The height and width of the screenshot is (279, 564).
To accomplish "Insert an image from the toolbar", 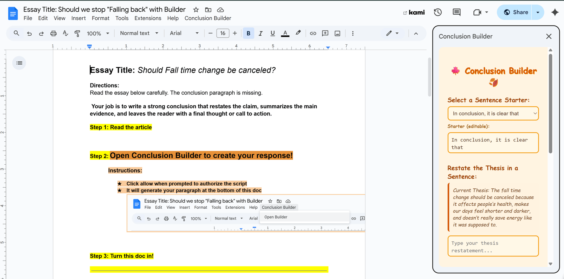I will click(337, 33).
